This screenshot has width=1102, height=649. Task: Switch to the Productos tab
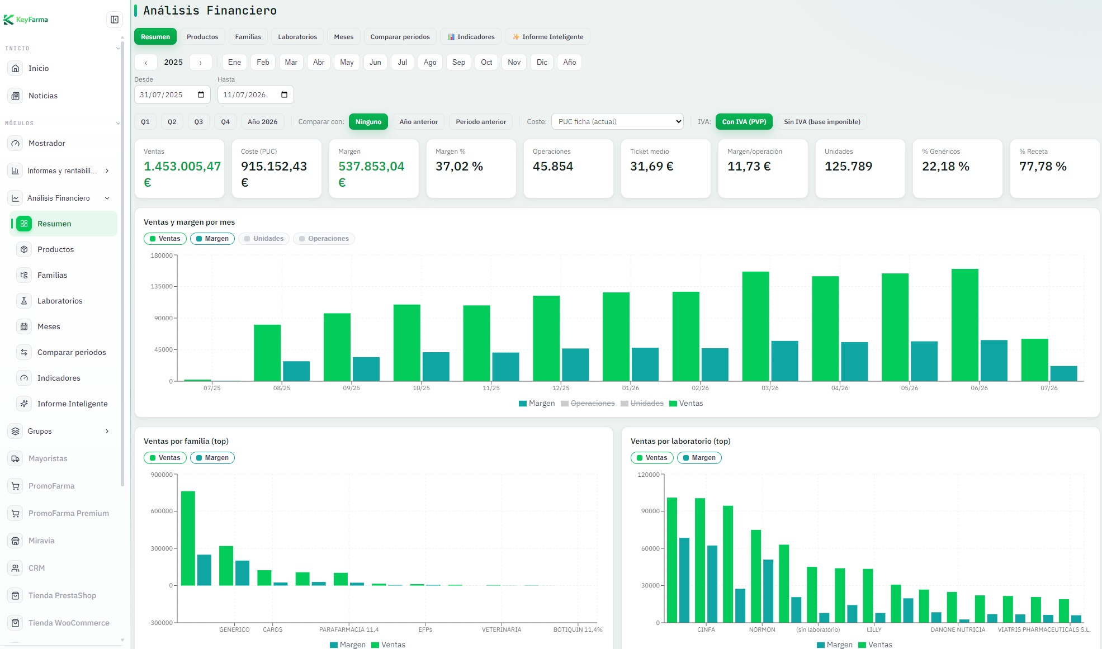tap(202, 37)
